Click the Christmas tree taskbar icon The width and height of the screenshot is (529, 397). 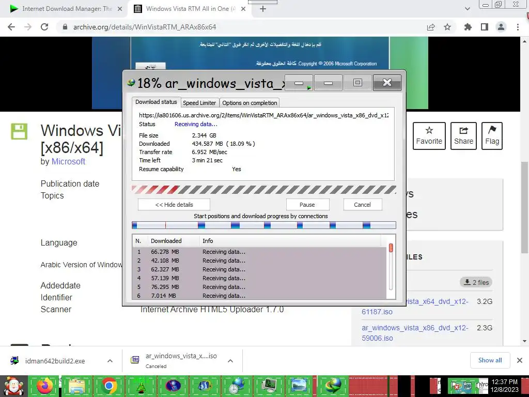[x=141, y=386]
